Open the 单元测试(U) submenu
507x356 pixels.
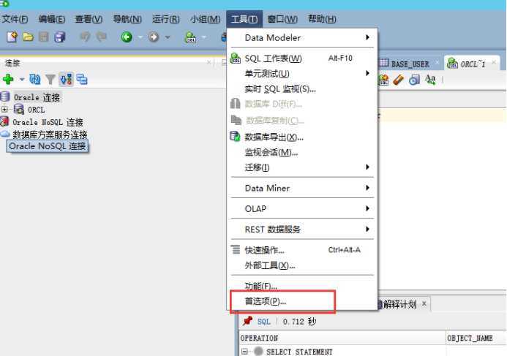pos(302,74)
